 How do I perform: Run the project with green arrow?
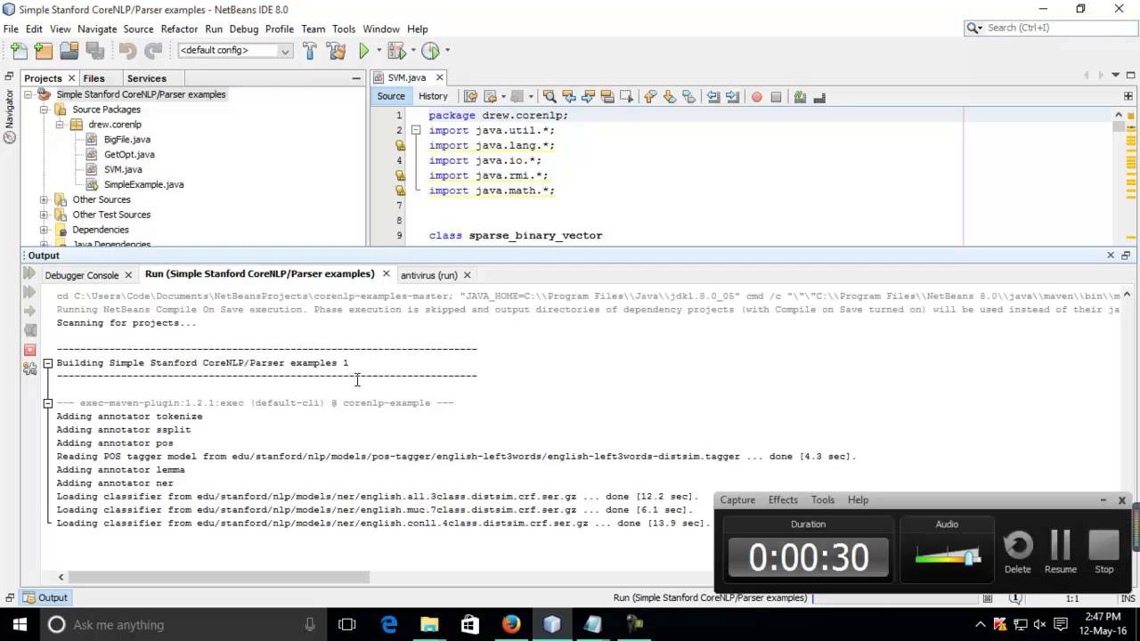coord(363,51)
